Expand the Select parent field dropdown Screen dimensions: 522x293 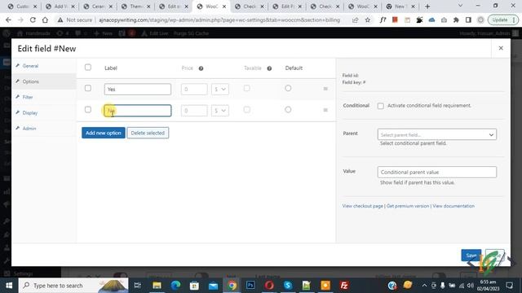pos(437,134)
